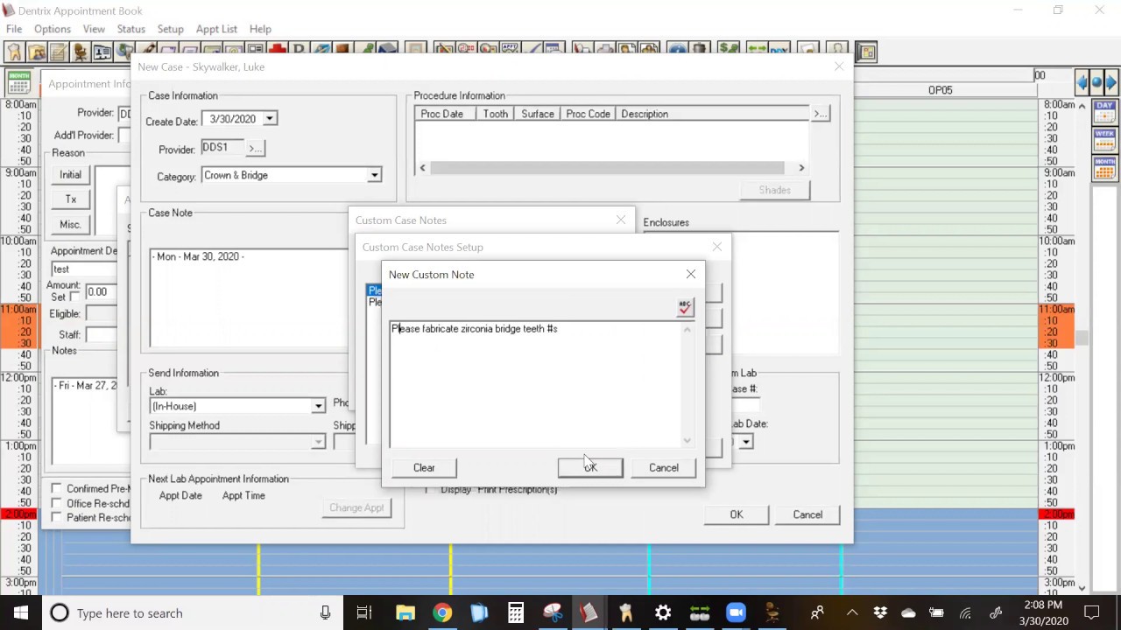Click the Procedure Information horizontal scrollbar
1121x630 pixels.
click(x=611, y=168)
